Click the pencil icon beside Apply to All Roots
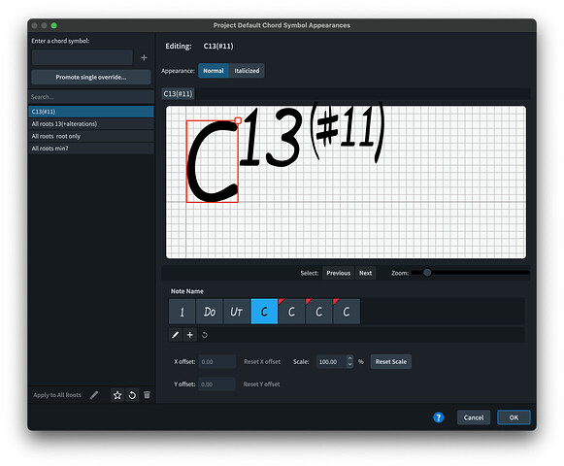Viewport: 564px width, 466px height. (x=94, y=395)
